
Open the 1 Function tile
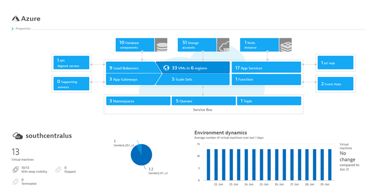coord(266,79)
